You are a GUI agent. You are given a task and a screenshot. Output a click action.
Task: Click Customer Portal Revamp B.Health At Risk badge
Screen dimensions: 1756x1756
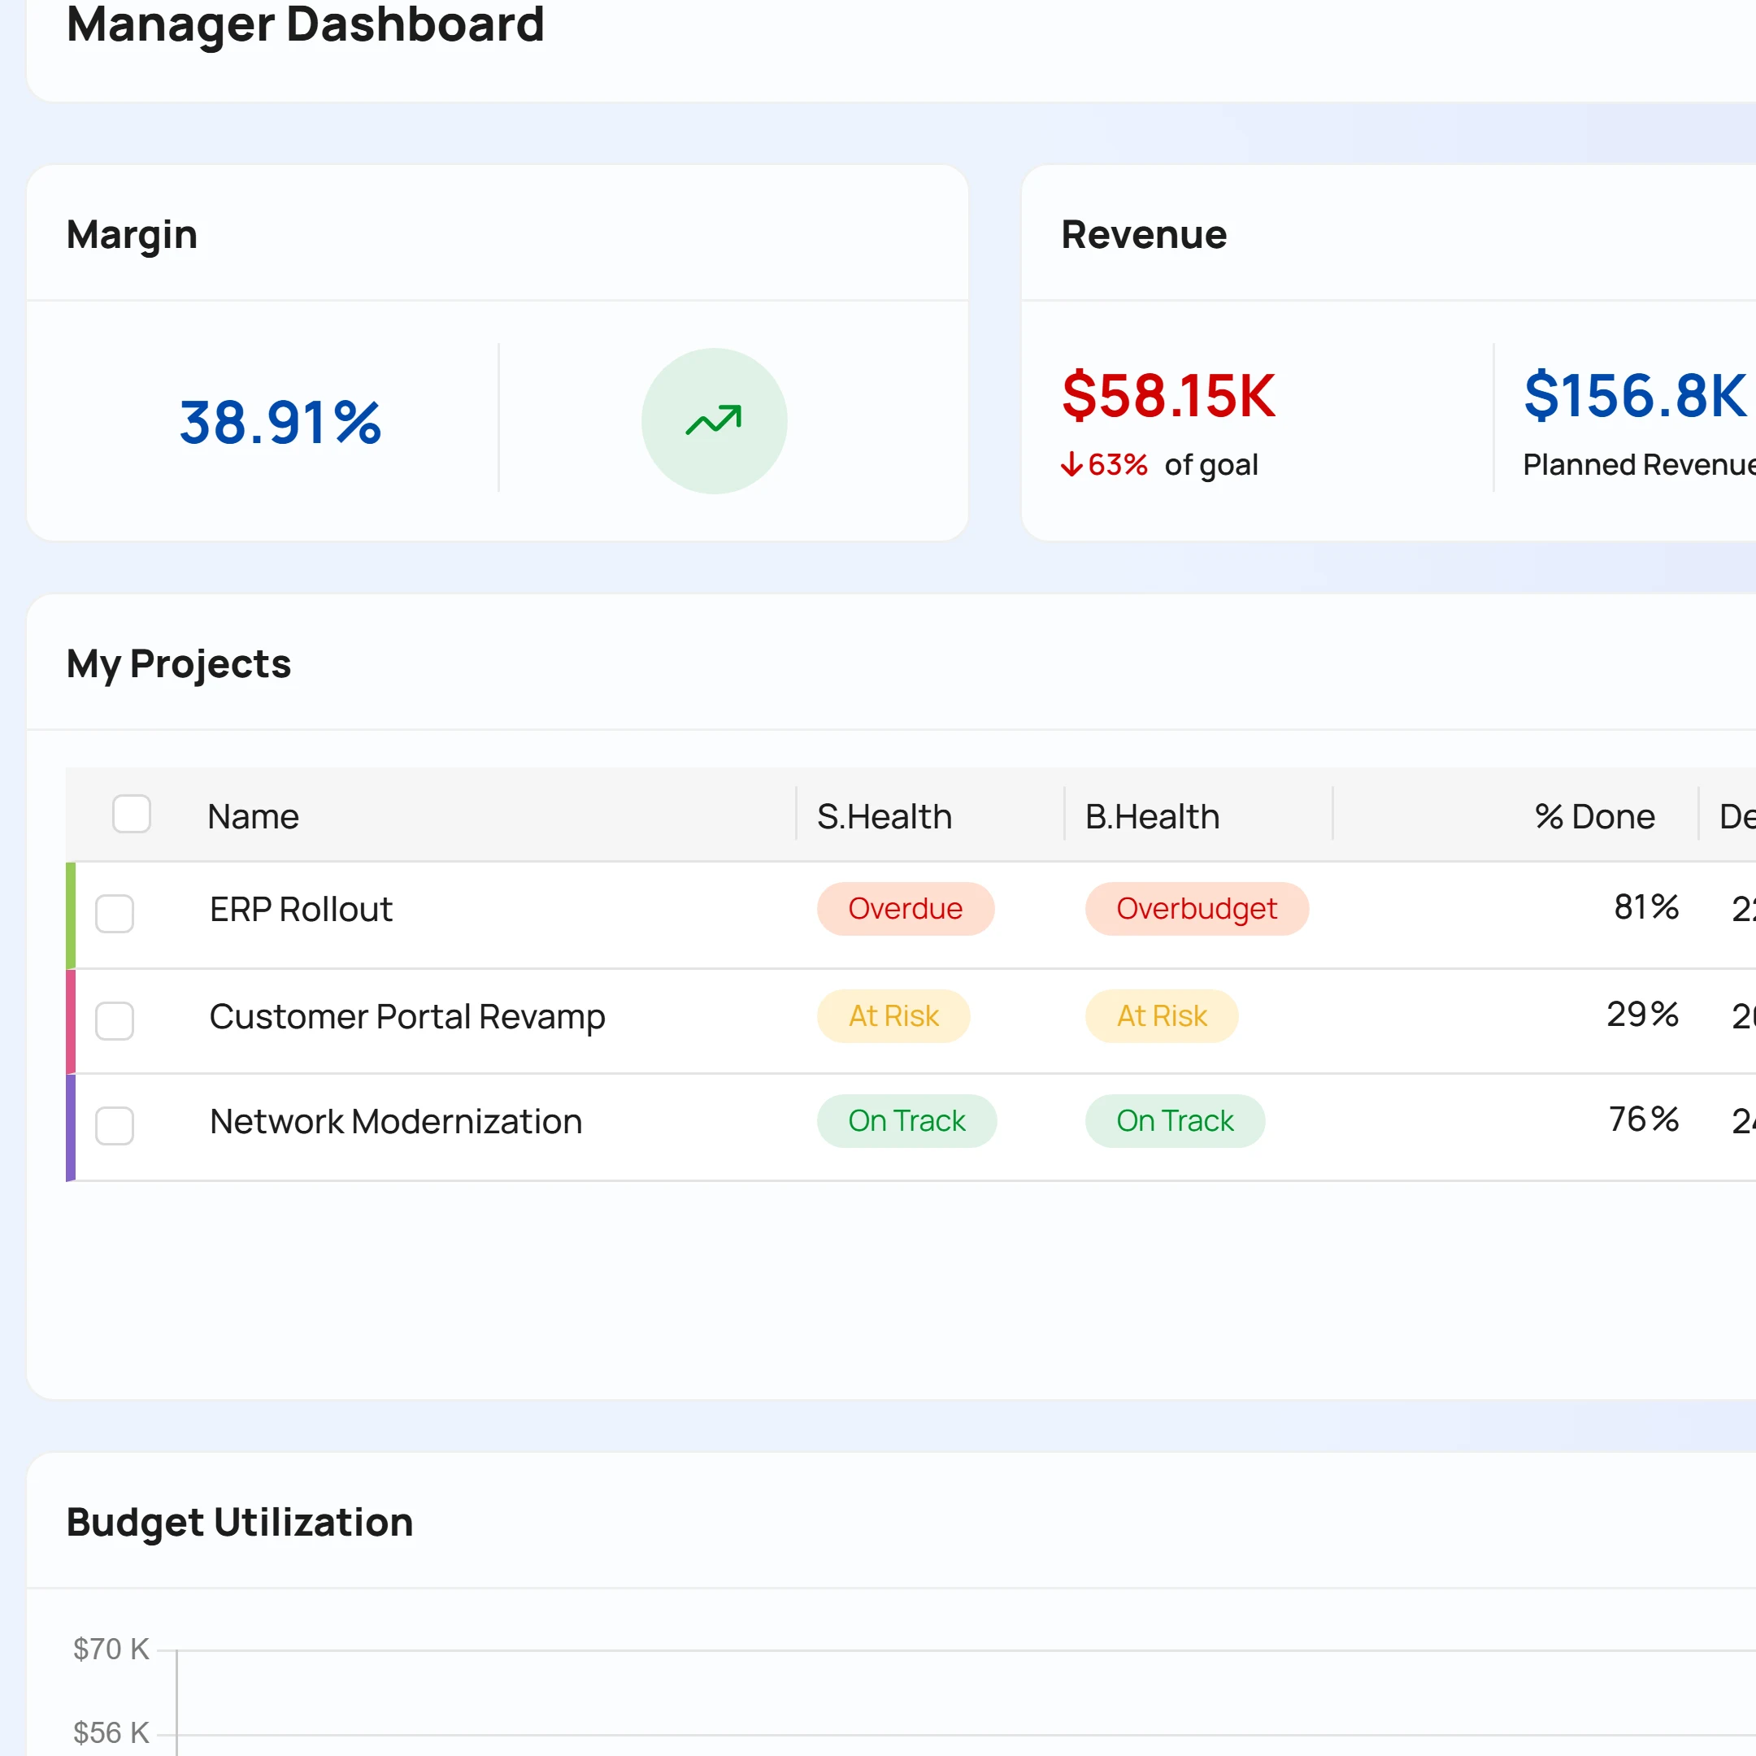[x=1162, y=1016]
